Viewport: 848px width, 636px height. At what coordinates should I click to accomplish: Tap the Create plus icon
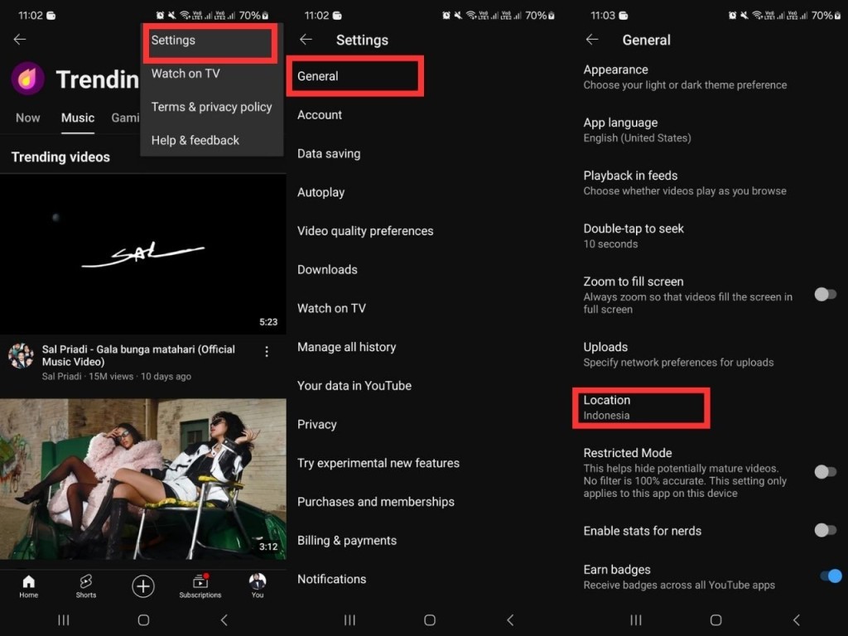(x=142, y=586)
